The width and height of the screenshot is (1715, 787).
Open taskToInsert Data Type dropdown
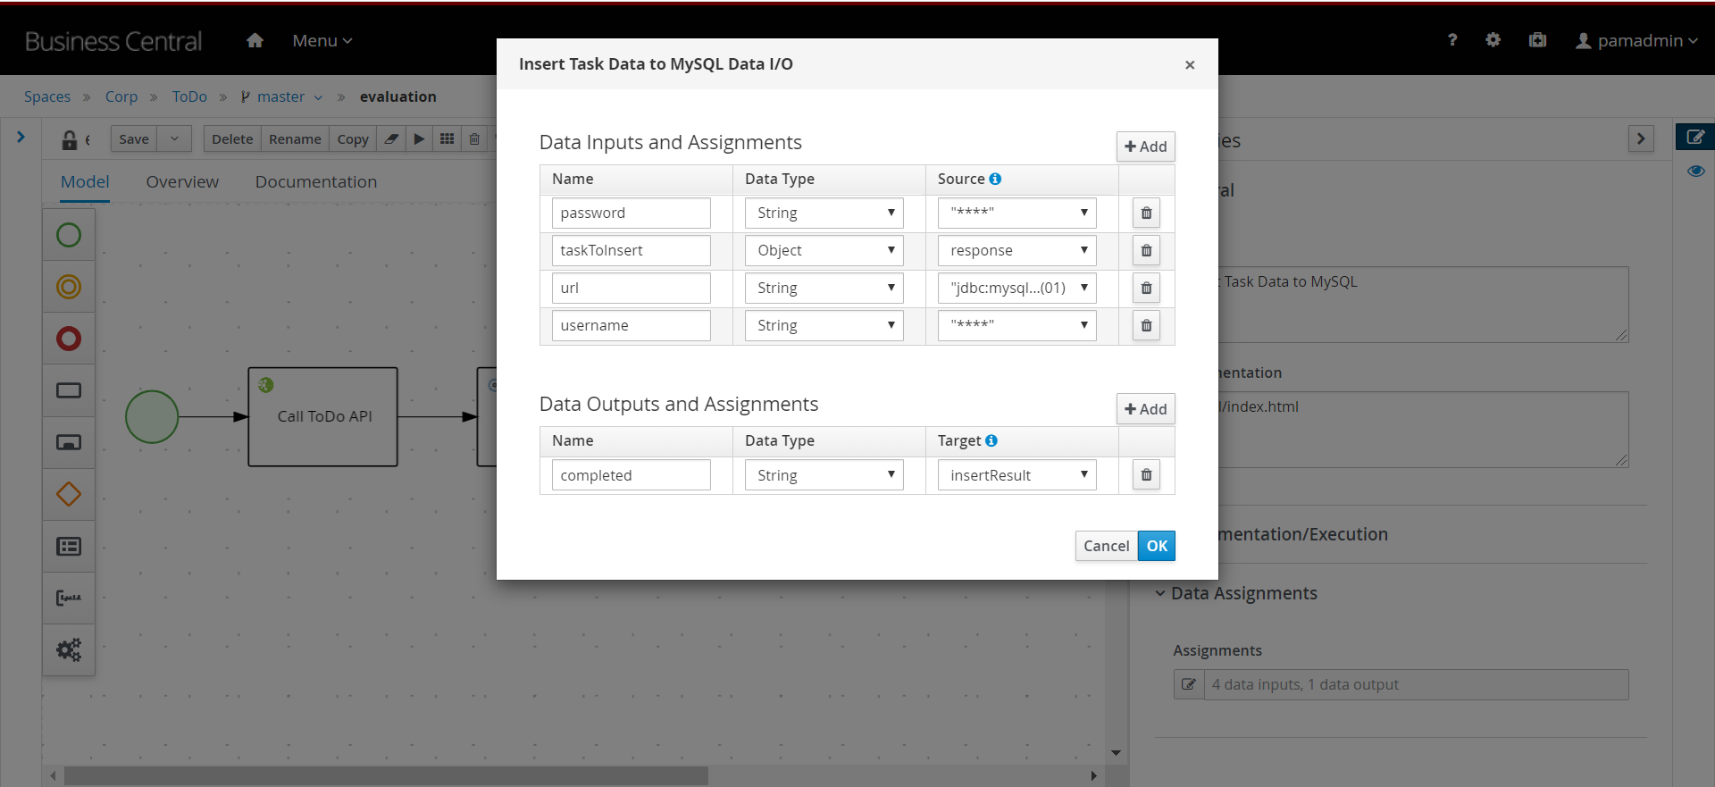[824, 251]
